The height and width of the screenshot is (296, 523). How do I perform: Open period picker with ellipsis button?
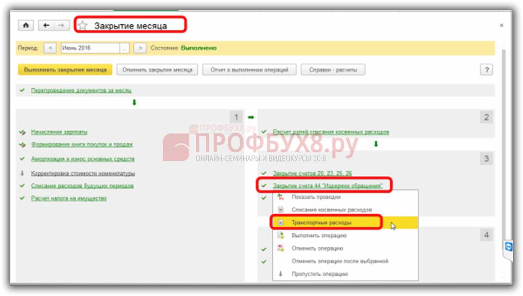tap(125, 48)
